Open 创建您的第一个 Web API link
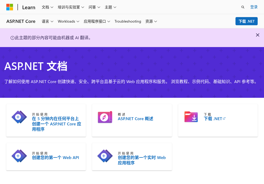The image size is (264, 184). (x=55, y=157)
